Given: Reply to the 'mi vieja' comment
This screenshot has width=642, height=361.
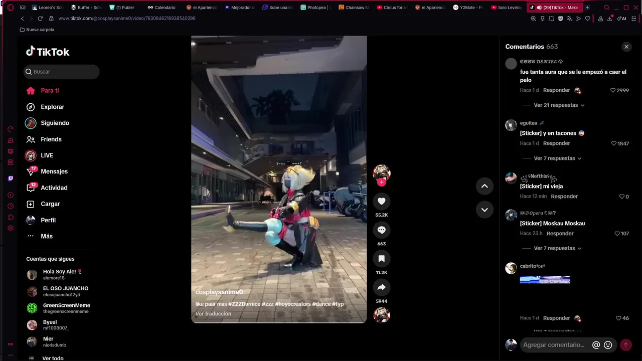Looking at the screenshot, I should pyautogui.click(x=564, y=197).
